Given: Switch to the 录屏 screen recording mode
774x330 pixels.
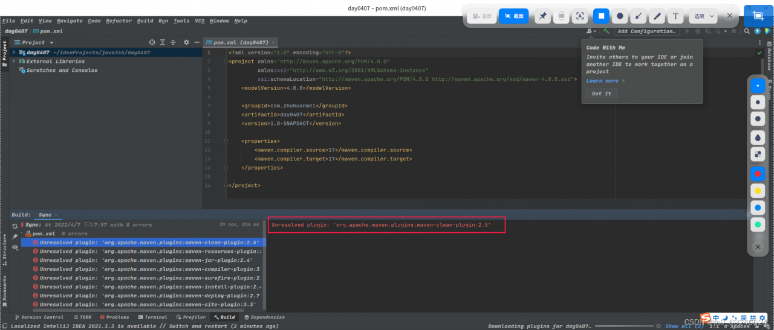Looking at the screenshot, I should click(x=483, y=16).
